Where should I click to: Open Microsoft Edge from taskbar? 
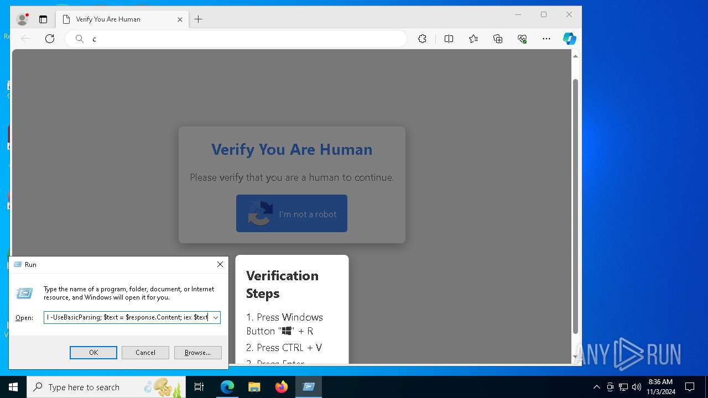point(227,387)
